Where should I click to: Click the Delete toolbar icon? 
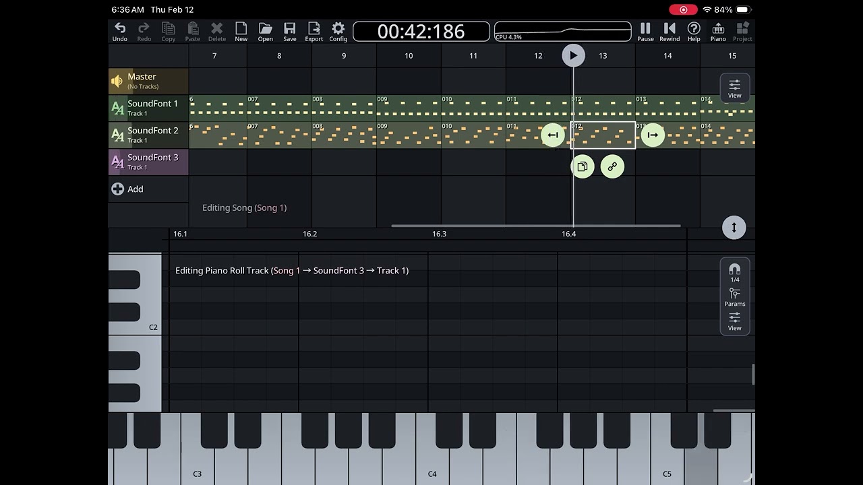pos(217,32)
